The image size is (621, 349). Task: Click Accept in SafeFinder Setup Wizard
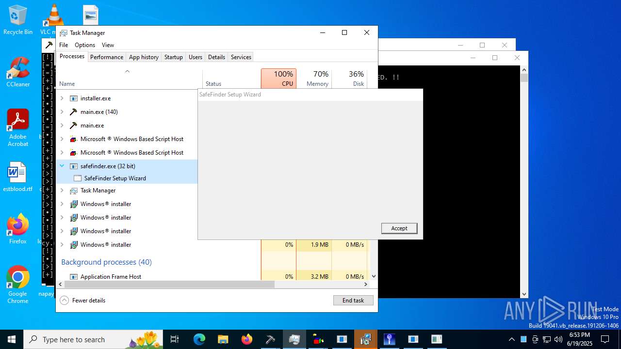399,228
